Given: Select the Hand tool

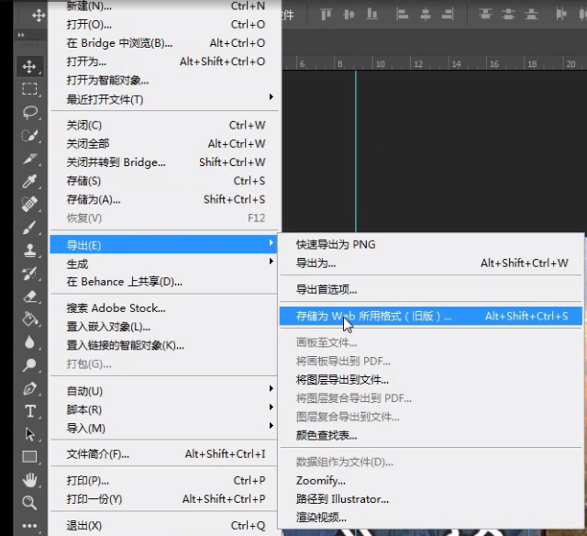Looking at the screenshot, I should [29, 480].
